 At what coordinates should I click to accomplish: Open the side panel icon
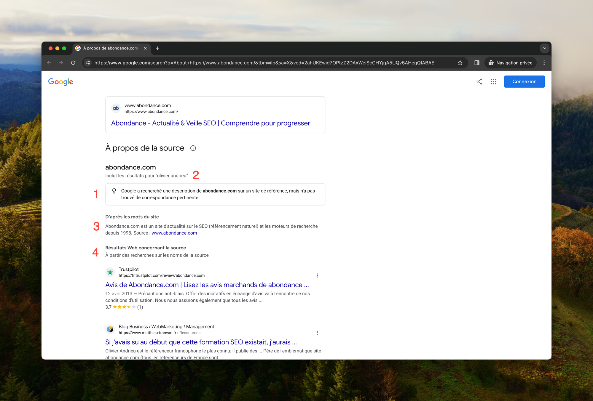pyautogui.click(x=477, y=63)
